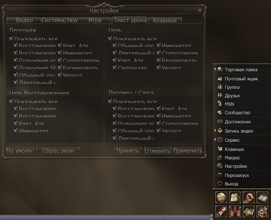Open the clan banners icon

(235, 211)
